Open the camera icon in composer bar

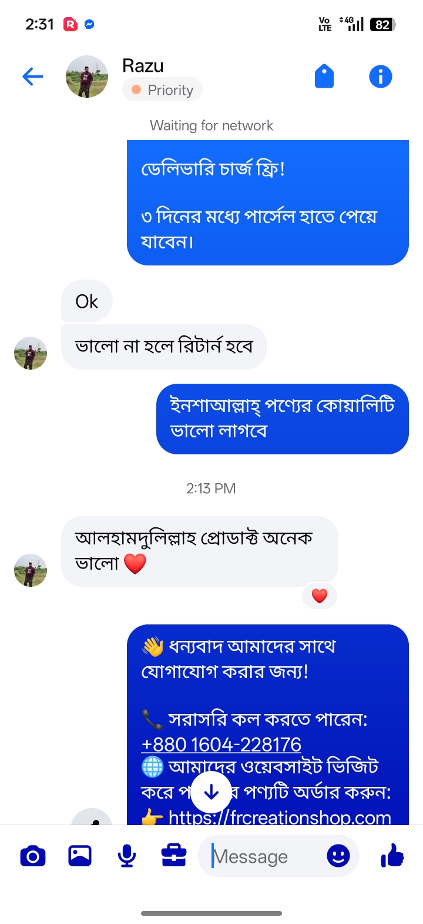(x=33, y=856)
